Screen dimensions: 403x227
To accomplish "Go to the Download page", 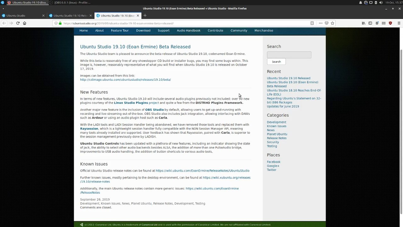I will tap(143, 31).
